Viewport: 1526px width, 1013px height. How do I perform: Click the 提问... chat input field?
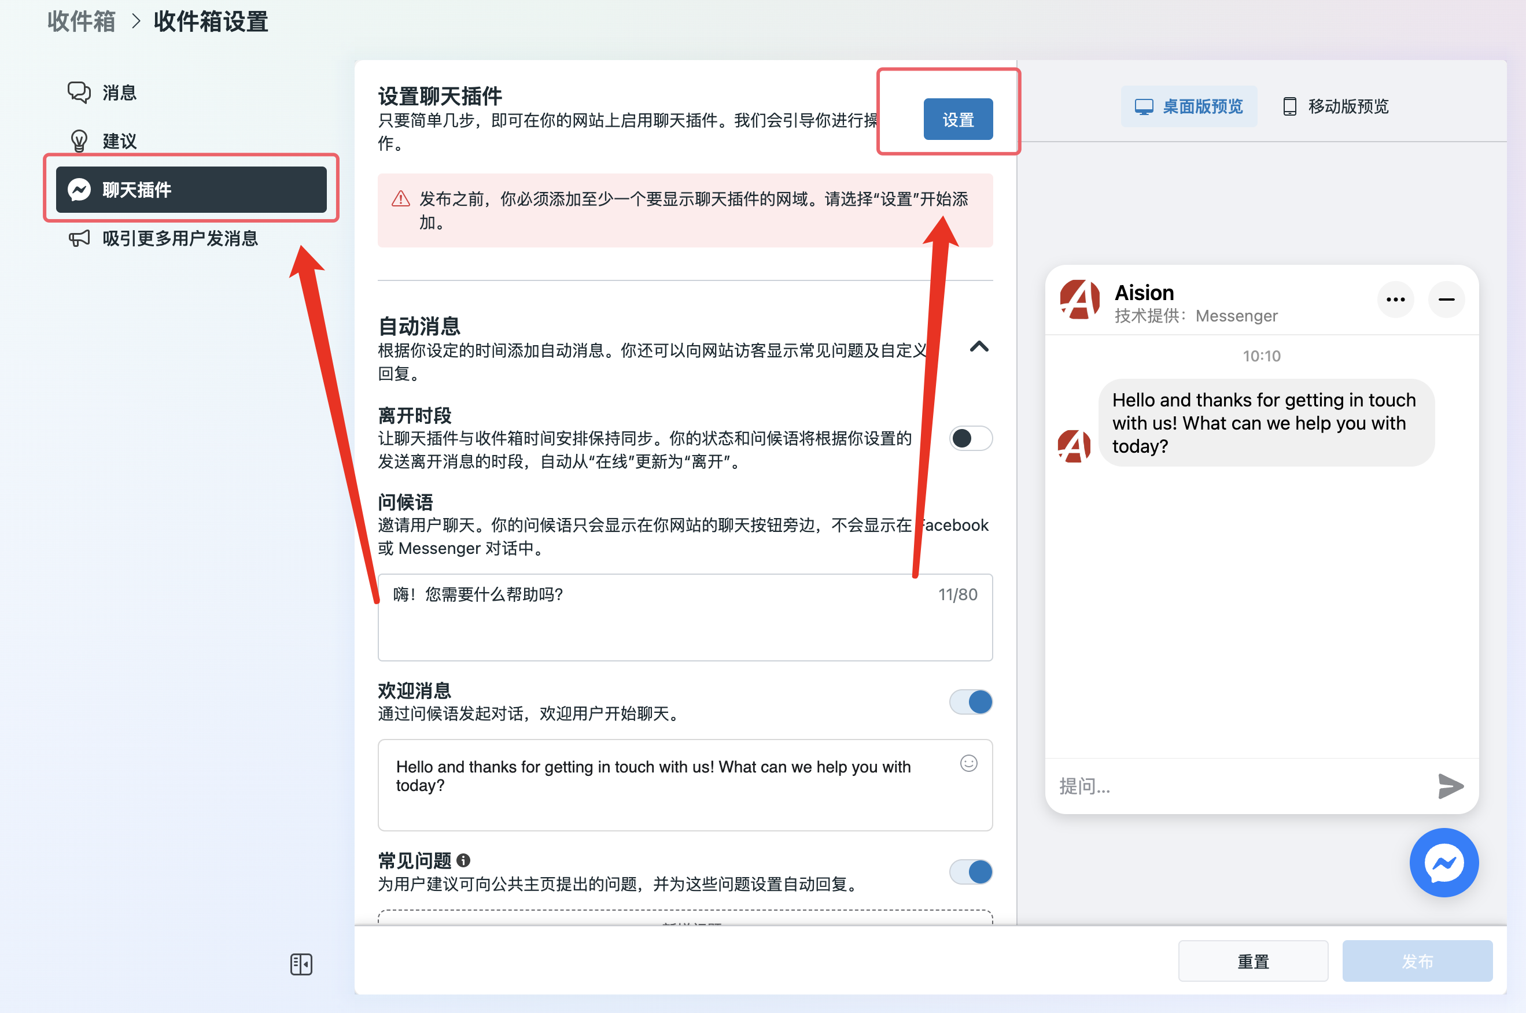pyautogui.click(x=1240, y=786)
